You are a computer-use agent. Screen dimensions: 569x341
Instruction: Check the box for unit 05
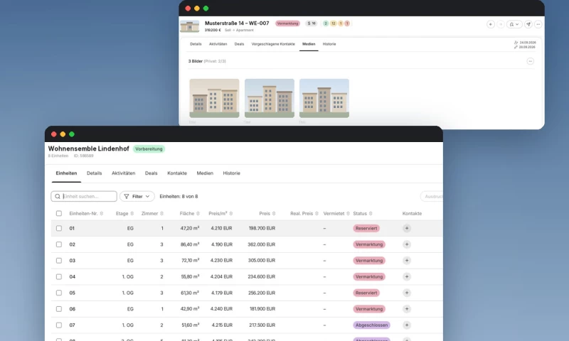pos(59,293)
